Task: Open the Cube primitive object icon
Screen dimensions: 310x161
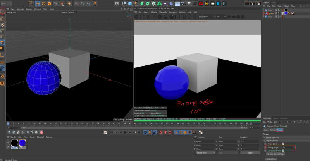Action: 130,3
